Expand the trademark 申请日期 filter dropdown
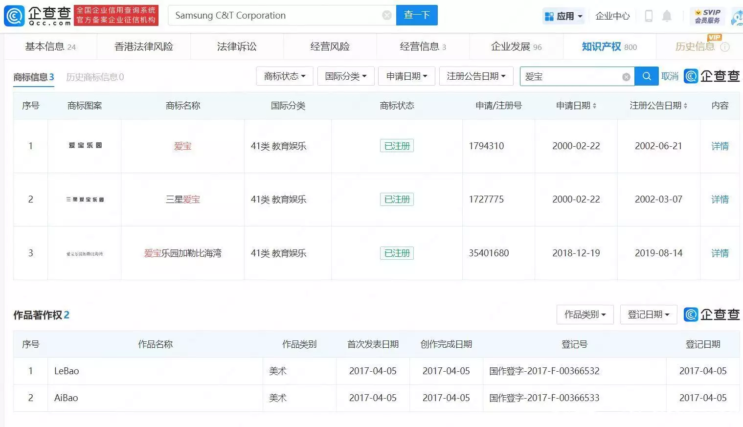The image size is (743, 427). 406,76
